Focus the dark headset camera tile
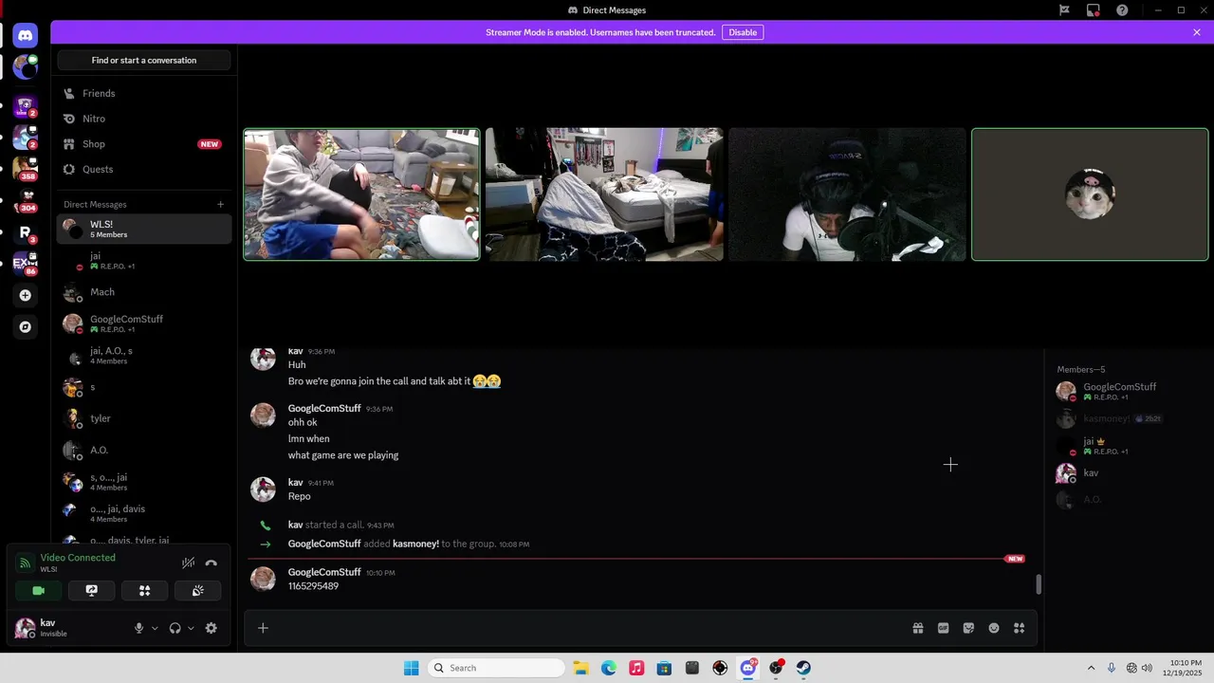Screen dimensions: 1214x683 click(x=847, y=194)
